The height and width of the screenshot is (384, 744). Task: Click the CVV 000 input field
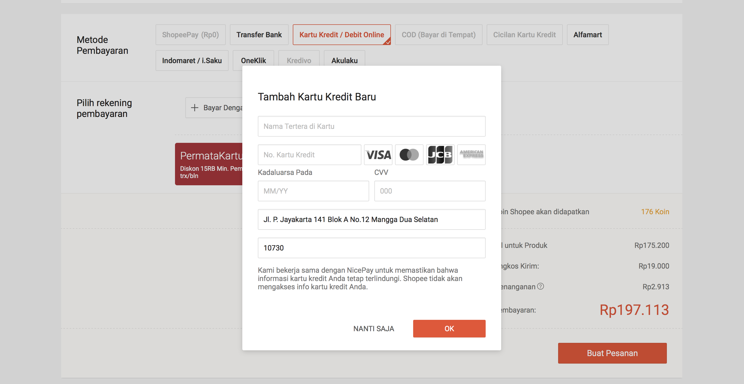(429, 191)
